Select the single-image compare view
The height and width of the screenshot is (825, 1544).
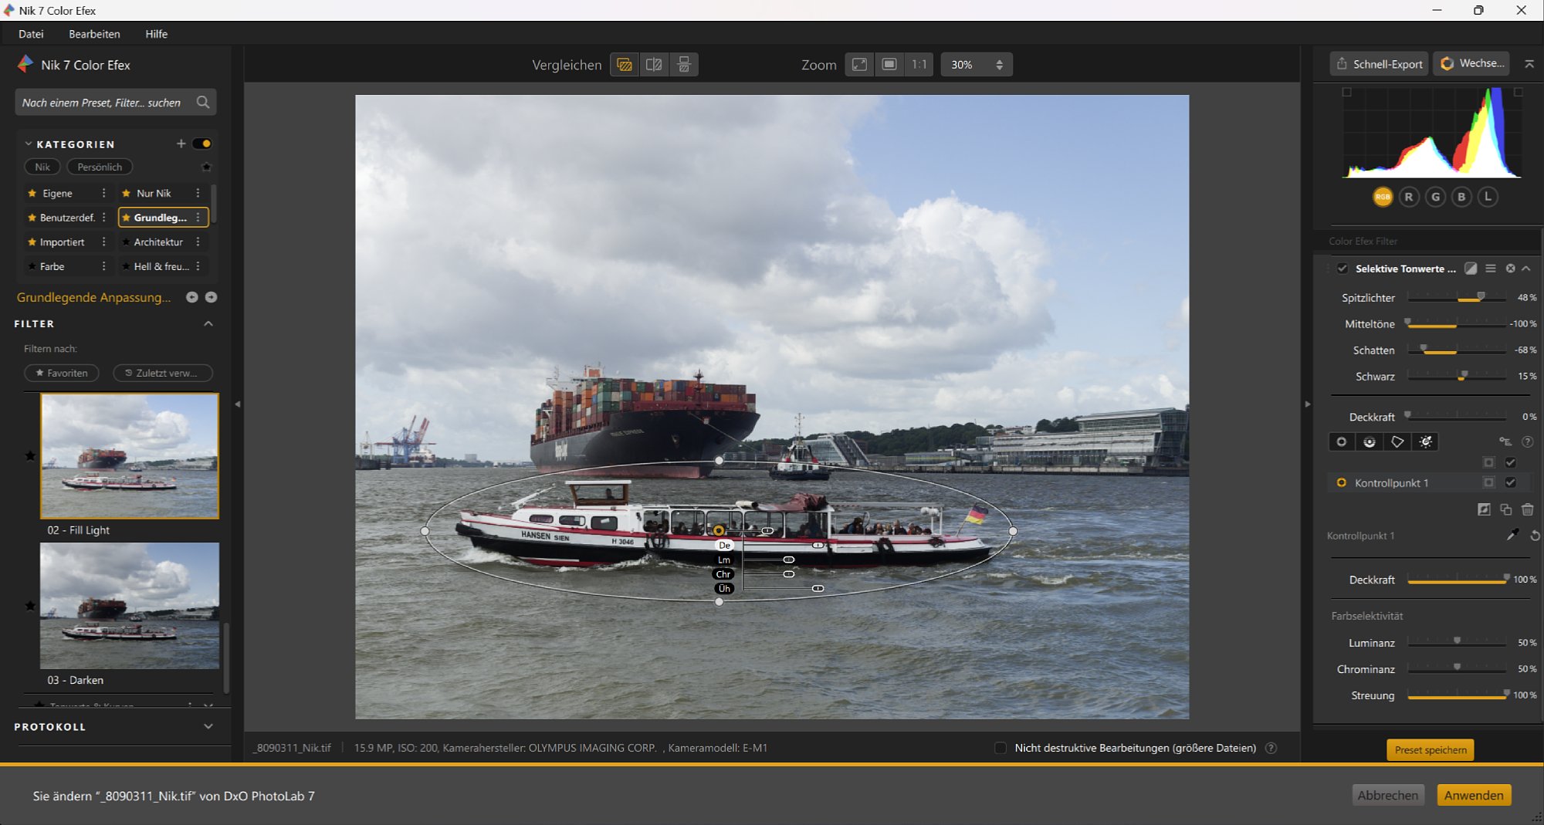point(625,65)
